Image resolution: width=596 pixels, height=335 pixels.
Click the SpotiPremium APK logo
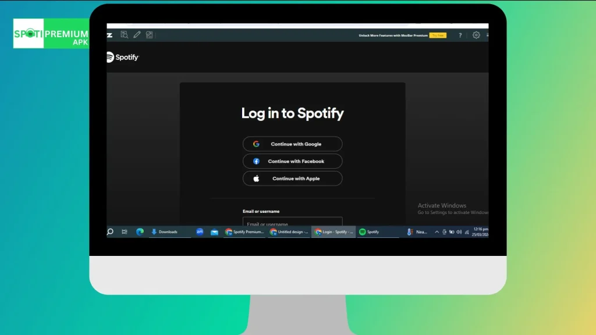[x=51, y=33]
